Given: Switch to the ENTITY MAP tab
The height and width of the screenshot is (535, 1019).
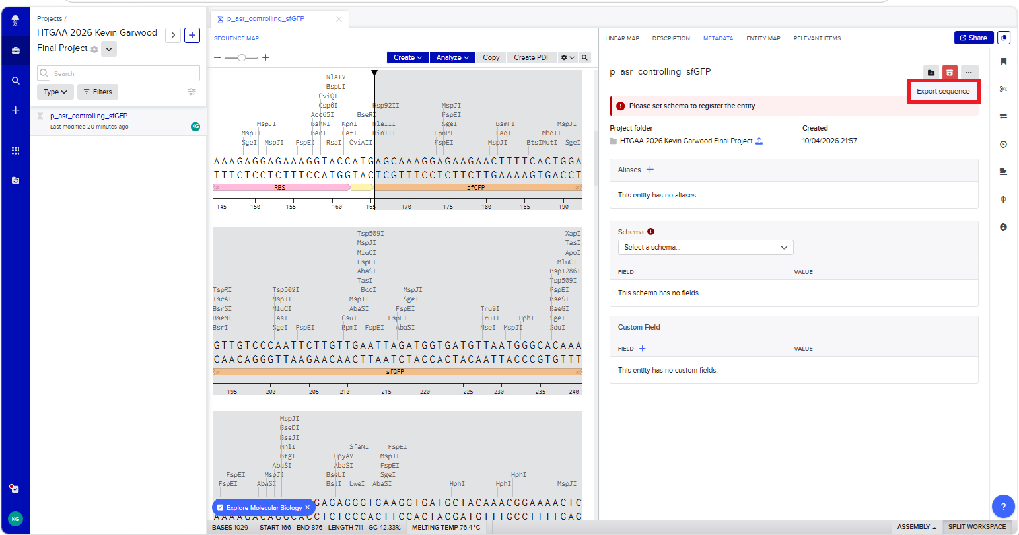Looking at the screenshot, I should point(763,38).
